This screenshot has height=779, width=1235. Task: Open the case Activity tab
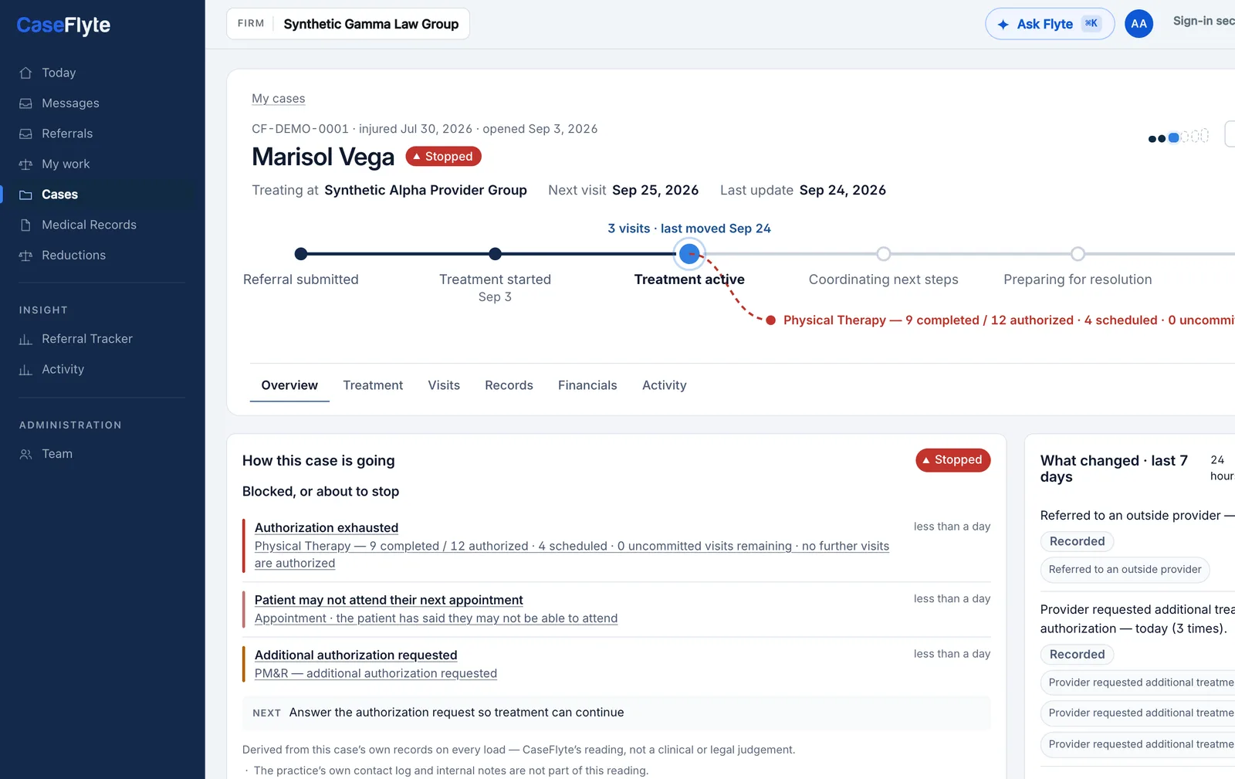664,385
